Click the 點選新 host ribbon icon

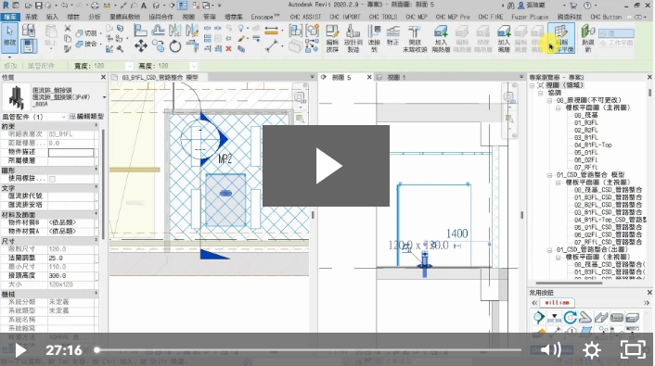[x=588, y=38]
